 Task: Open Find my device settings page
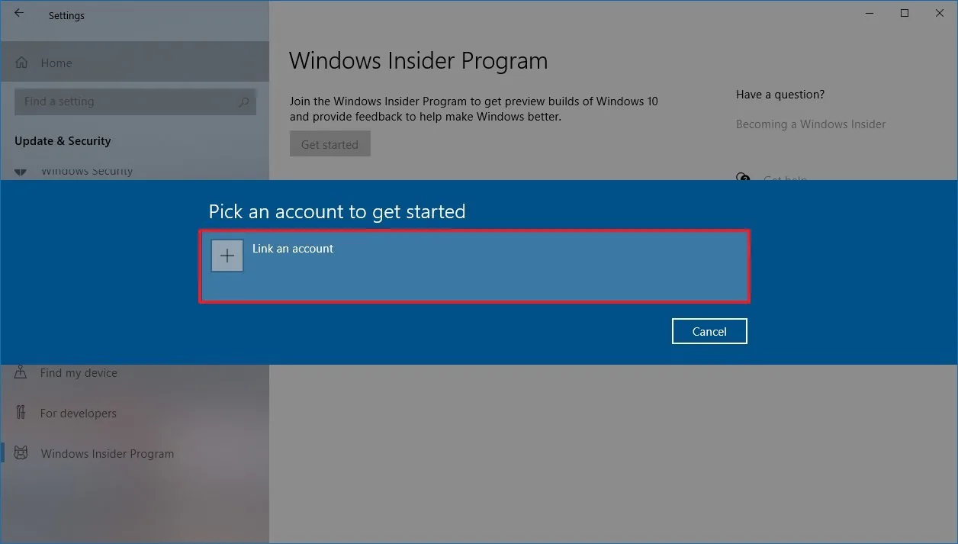[79, 373]
